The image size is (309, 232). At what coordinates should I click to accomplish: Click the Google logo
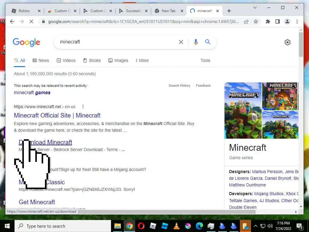(x=27, y=42)
